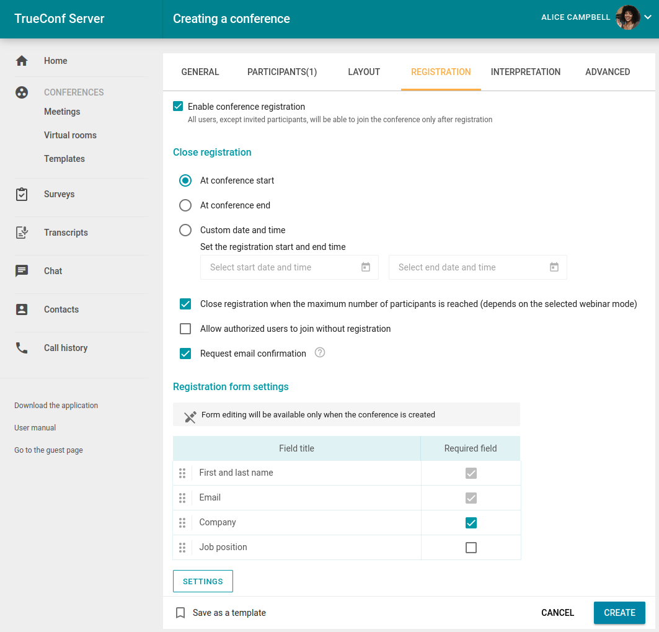Click help icon beside Request email confirmation
The height and width of the screenshot is (632, 659).
(x=320, y=353)
